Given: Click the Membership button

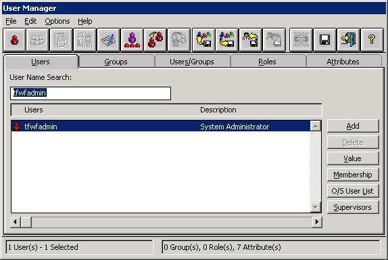Looking at the screenshot, I should (x=353, y=175).
